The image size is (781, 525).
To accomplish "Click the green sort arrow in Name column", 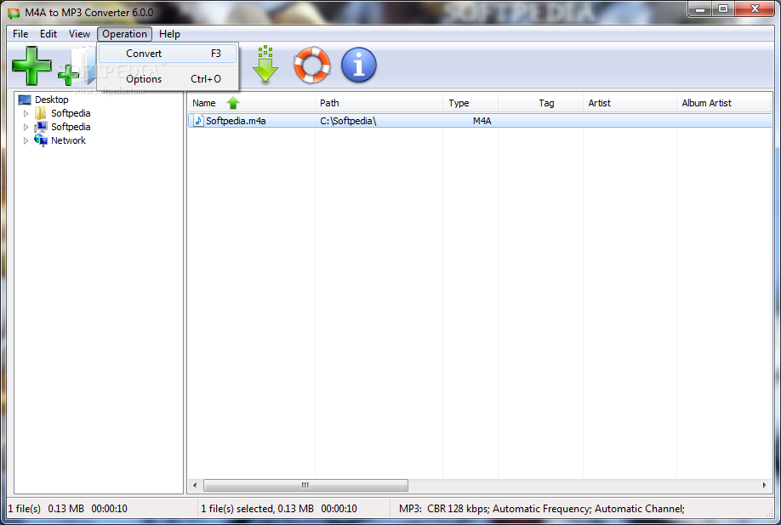I will 233,103.
